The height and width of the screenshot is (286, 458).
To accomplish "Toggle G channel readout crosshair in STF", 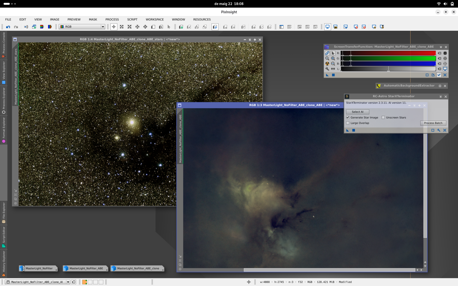I will (445, 58).
